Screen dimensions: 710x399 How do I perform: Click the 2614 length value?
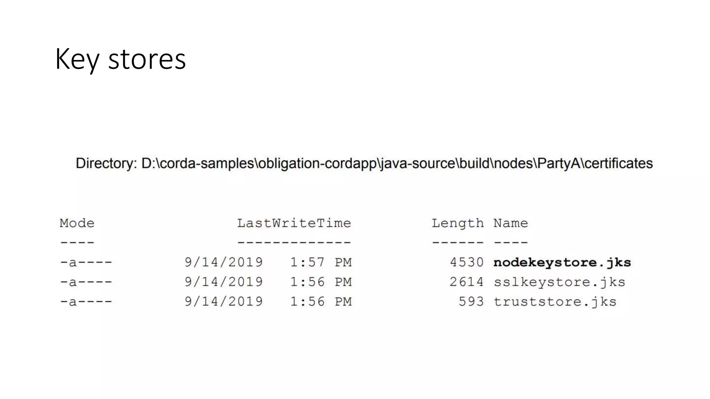click(x=467, y=282)
